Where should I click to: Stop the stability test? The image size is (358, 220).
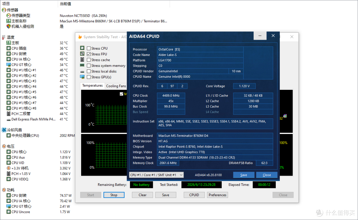tap(114, 195)
